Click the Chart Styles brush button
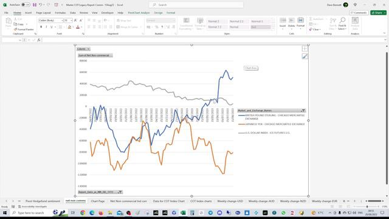This screenshot has width=389, height=219. coord(305,57)
